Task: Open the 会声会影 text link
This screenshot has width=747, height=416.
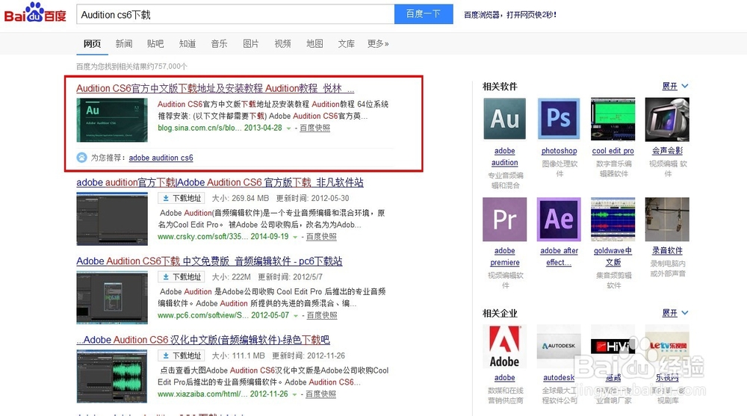Action: pyautogui.click(x=667, y=151)
